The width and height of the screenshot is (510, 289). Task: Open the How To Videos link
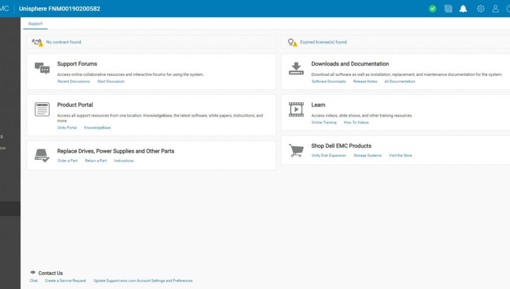[x=356, y=122]
